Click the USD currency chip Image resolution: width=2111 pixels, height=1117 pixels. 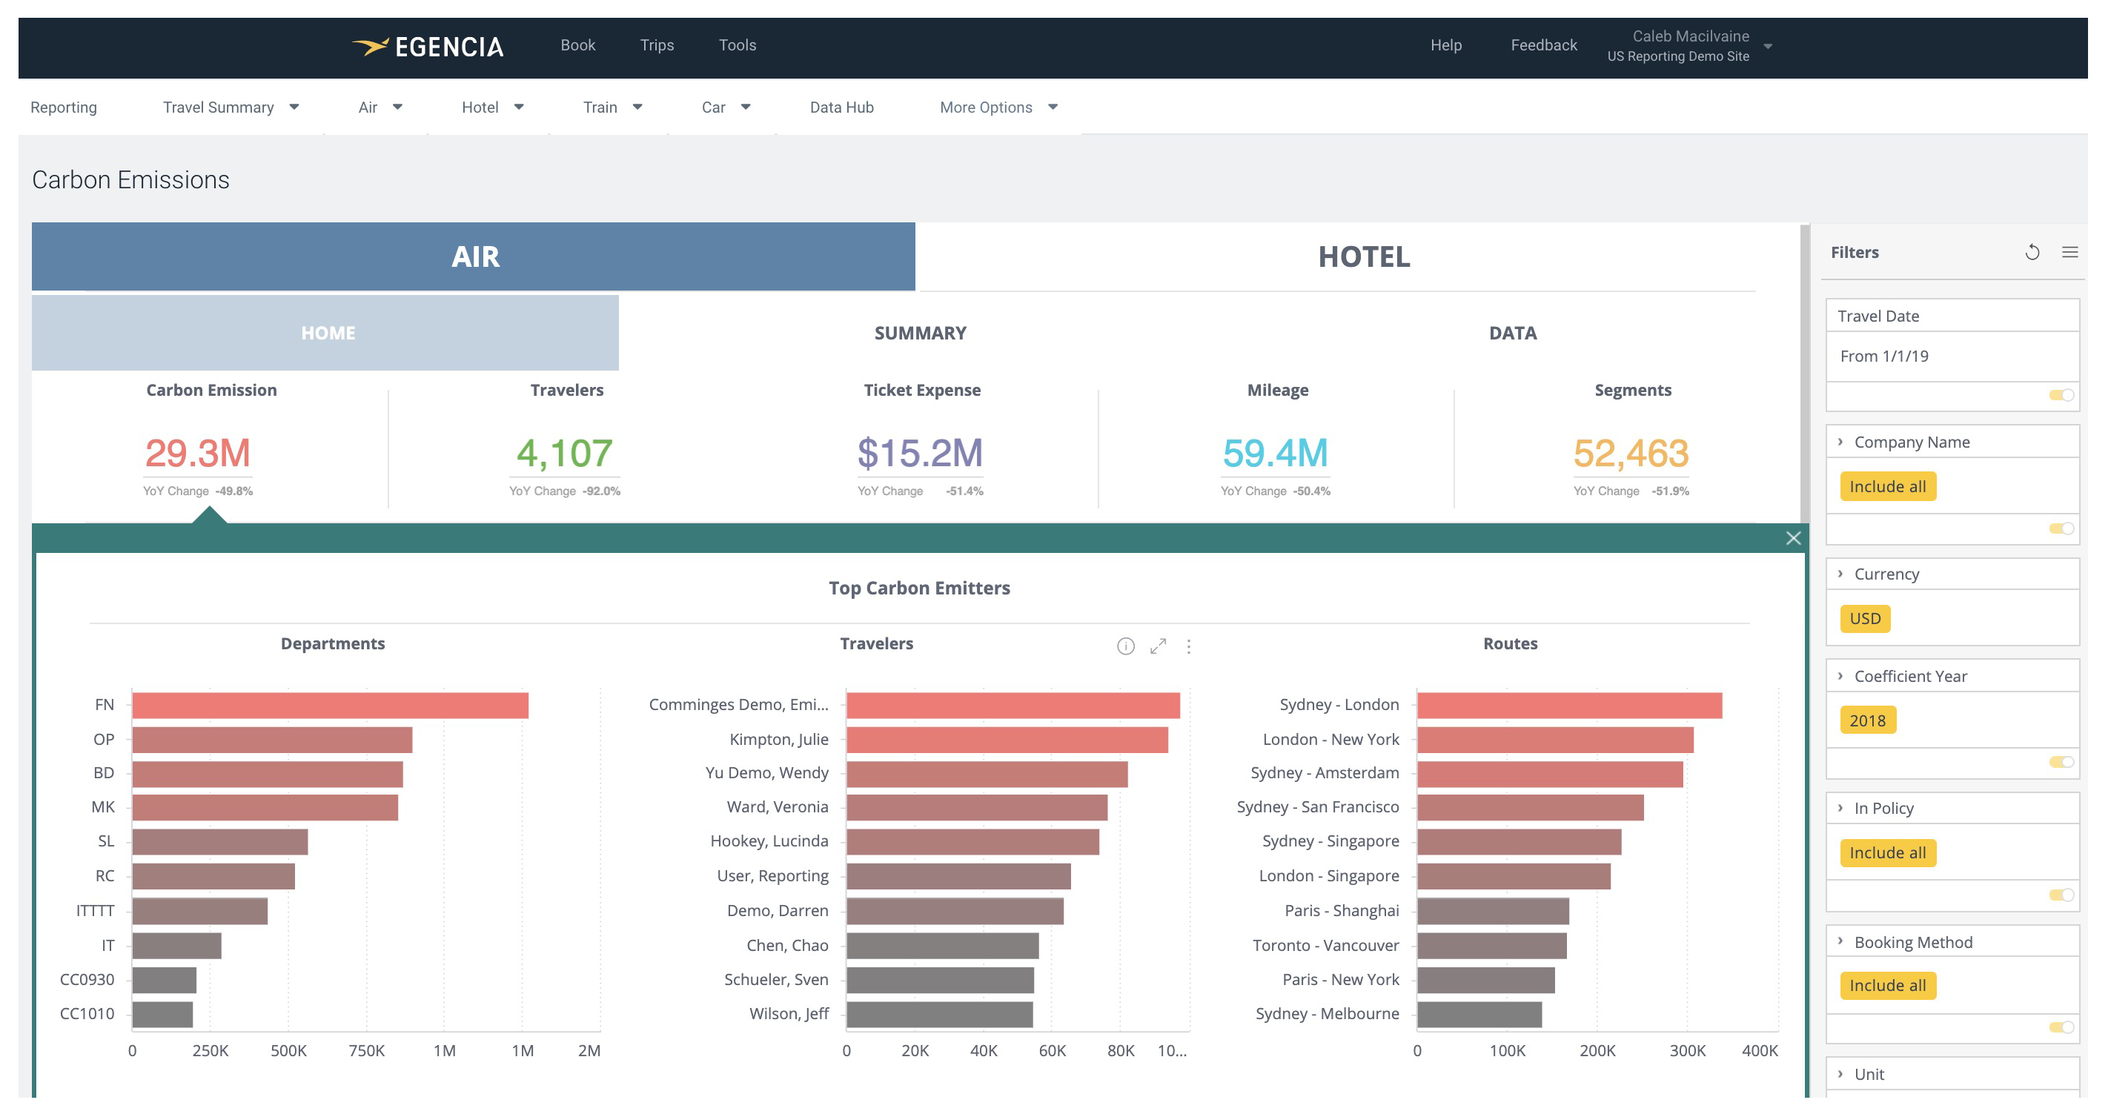[x=1864, y=618]
